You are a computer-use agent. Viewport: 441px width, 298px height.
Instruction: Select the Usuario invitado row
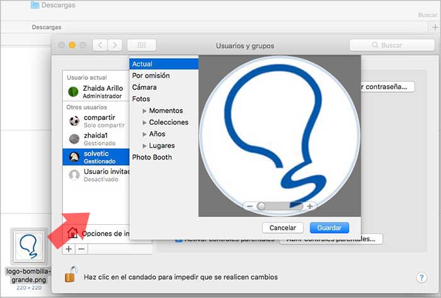tap(96, 175)
